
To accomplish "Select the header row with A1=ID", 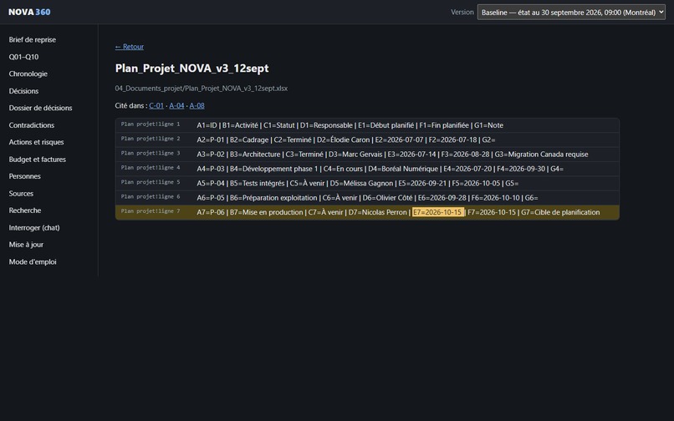I will (367, 125).
